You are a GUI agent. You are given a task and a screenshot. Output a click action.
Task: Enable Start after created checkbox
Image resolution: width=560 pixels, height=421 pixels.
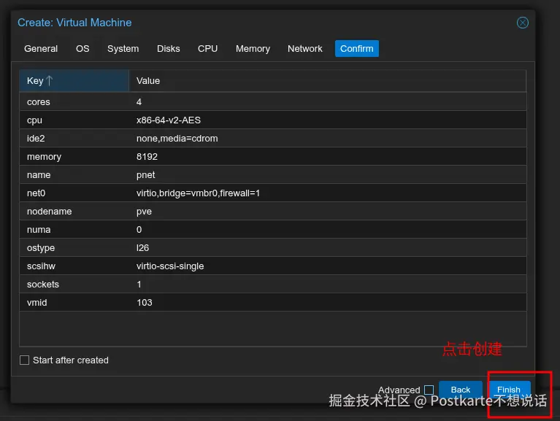coord(24,360)
